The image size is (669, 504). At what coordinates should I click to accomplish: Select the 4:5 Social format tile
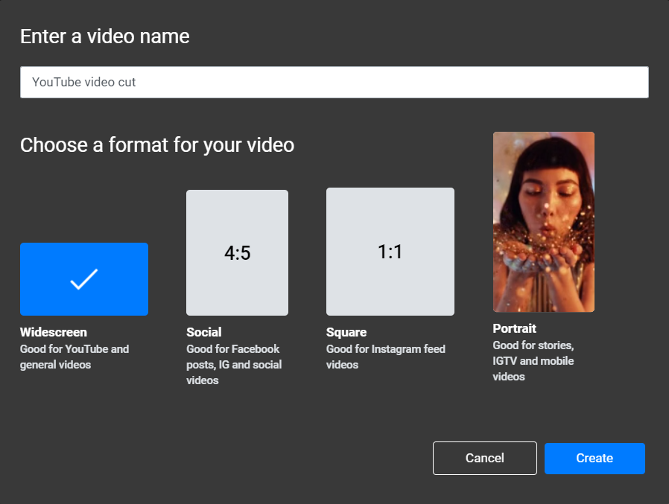coord(237,253)
